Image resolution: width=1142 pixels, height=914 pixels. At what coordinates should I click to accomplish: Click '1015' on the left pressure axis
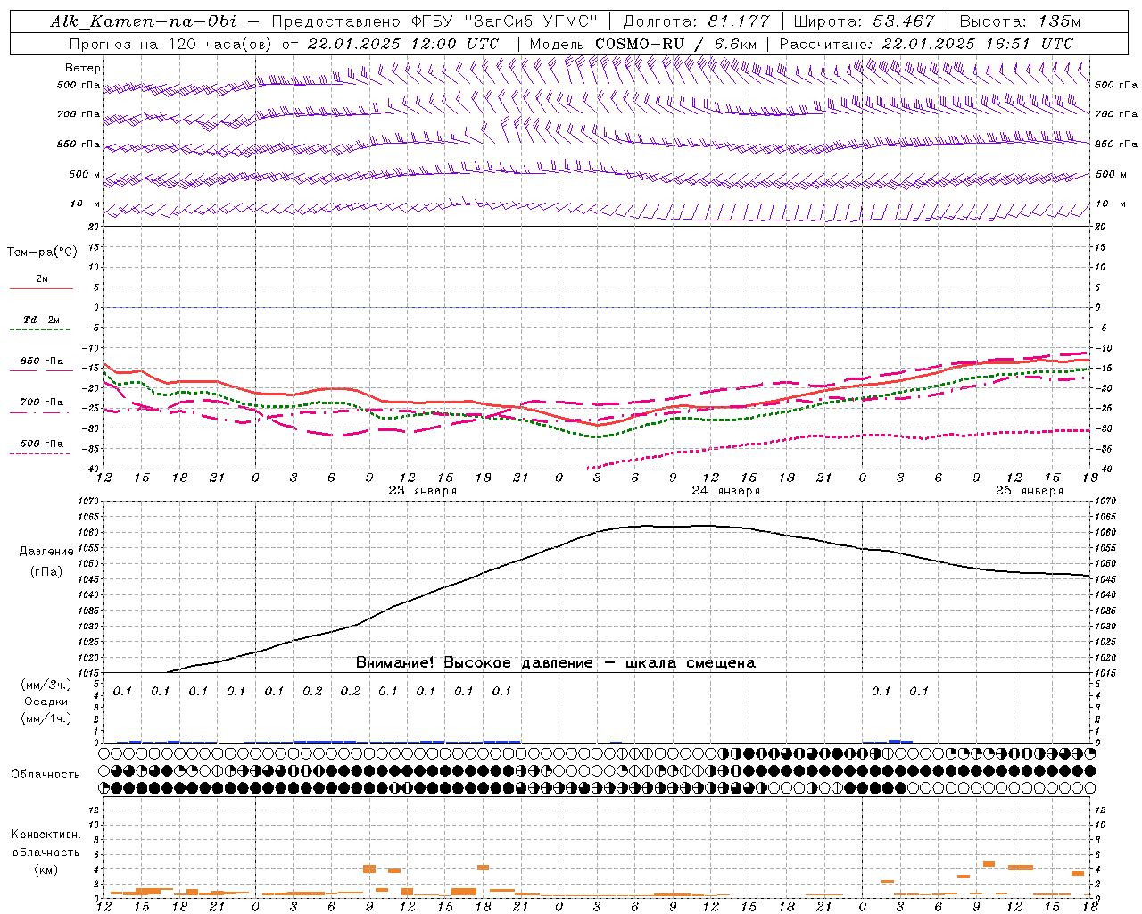[89, 673]
